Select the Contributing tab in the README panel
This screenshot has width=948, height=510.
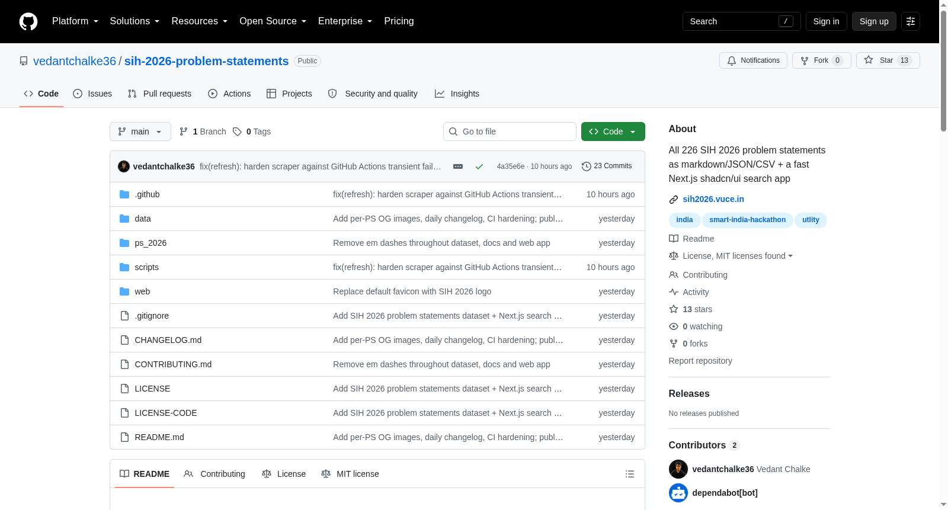coord(214,474)
